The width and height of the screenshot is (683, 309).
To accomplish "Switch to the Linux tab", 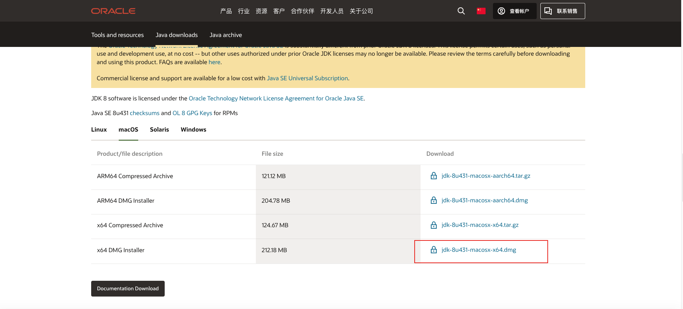I will (x=99, y=129).
